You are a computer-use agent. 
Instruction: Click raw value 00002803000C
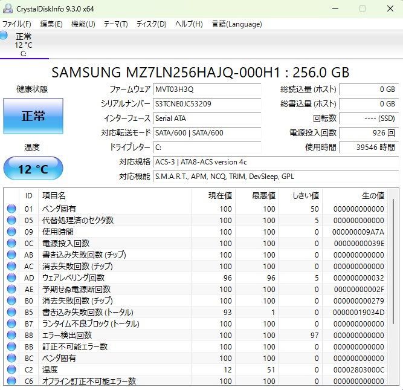tap(359, 370)
